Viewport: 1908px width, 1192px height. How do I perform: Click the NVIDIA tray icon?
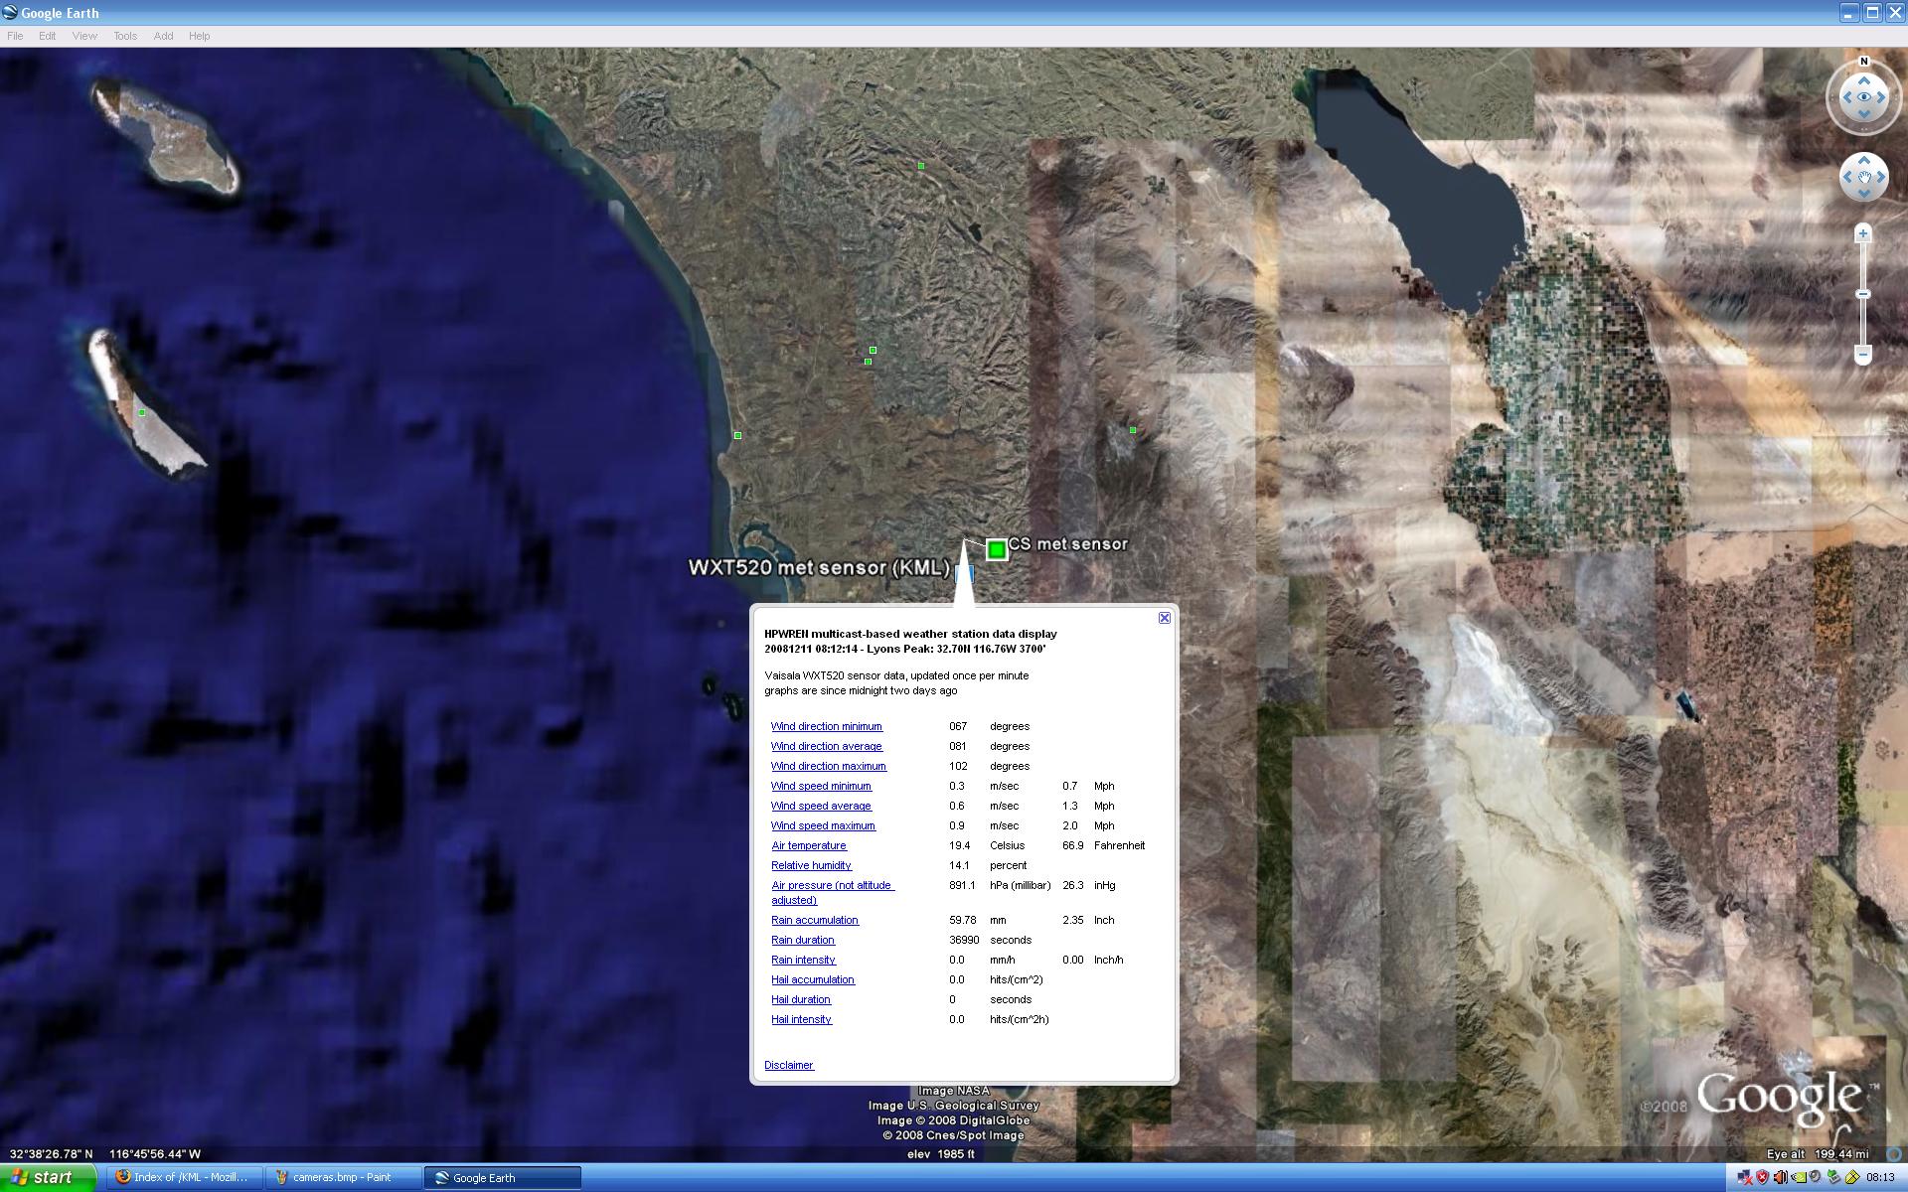1799,1177
